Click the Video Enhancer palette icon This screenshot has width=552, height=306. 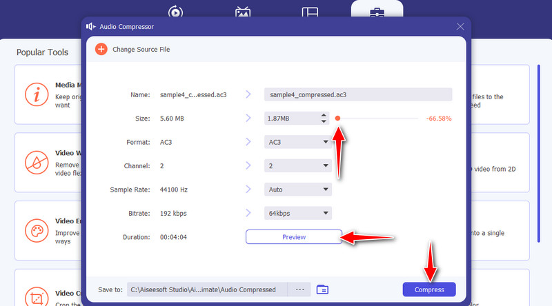coord(34,229)
